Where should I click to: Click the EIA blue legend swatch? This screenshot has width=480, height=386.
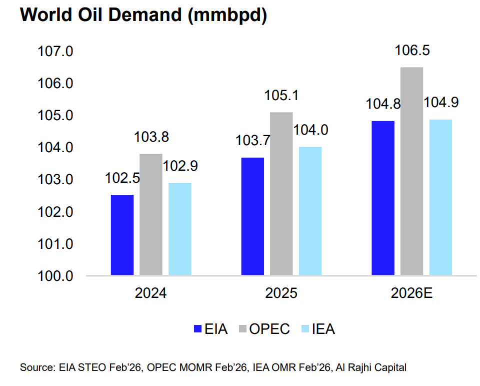[x=198, y=329]
